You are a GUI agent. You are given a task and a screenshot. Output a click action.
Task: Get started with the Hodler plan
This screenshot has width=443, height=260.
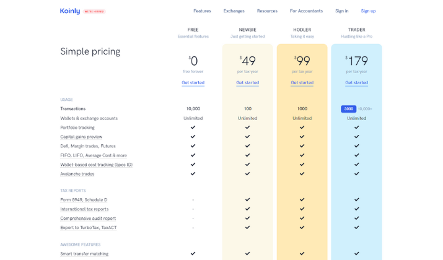[302, 82]
